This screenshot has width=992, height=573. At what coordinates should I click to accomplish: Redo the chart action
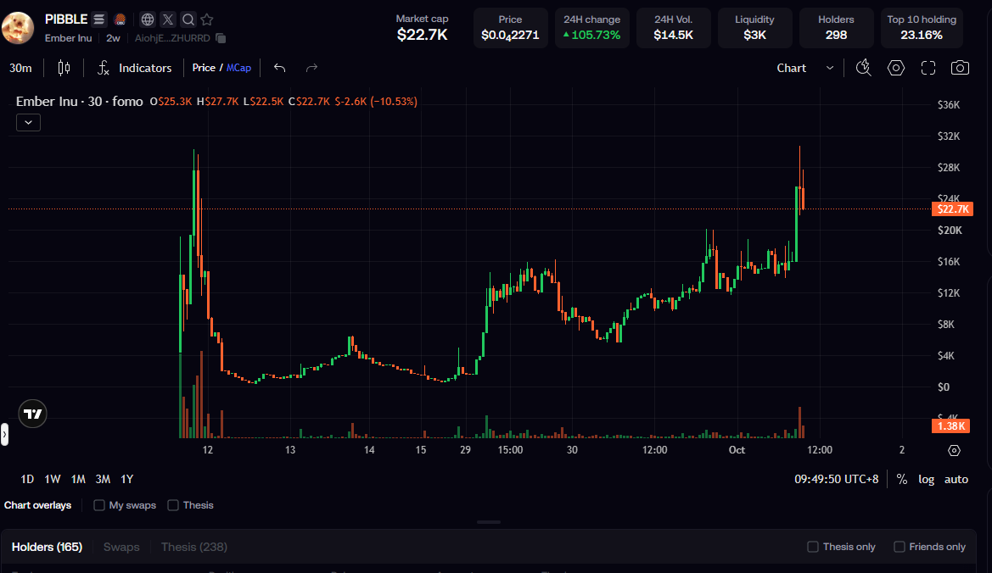coord(311,68)
